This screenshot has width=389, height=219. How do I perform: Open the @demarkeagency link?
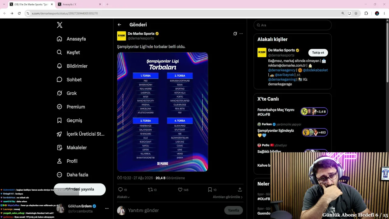(x=282, y=70)
